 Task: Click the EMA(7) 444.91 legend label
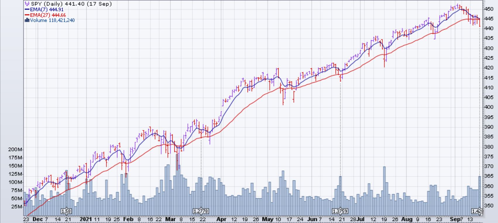47,10
